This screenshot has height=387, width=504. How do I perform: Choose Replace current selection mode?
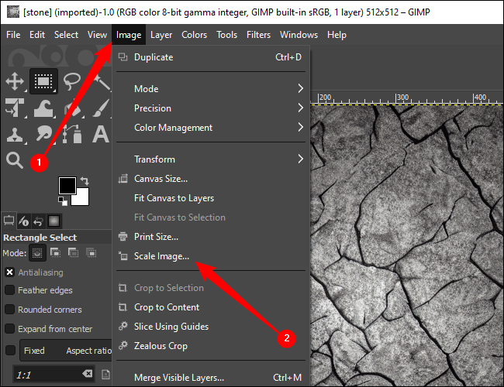37,253
